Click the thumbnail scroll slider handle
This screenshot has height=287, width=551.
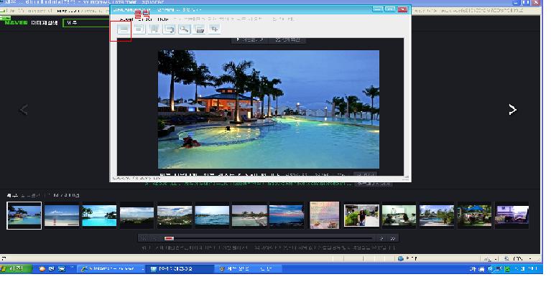169,238
